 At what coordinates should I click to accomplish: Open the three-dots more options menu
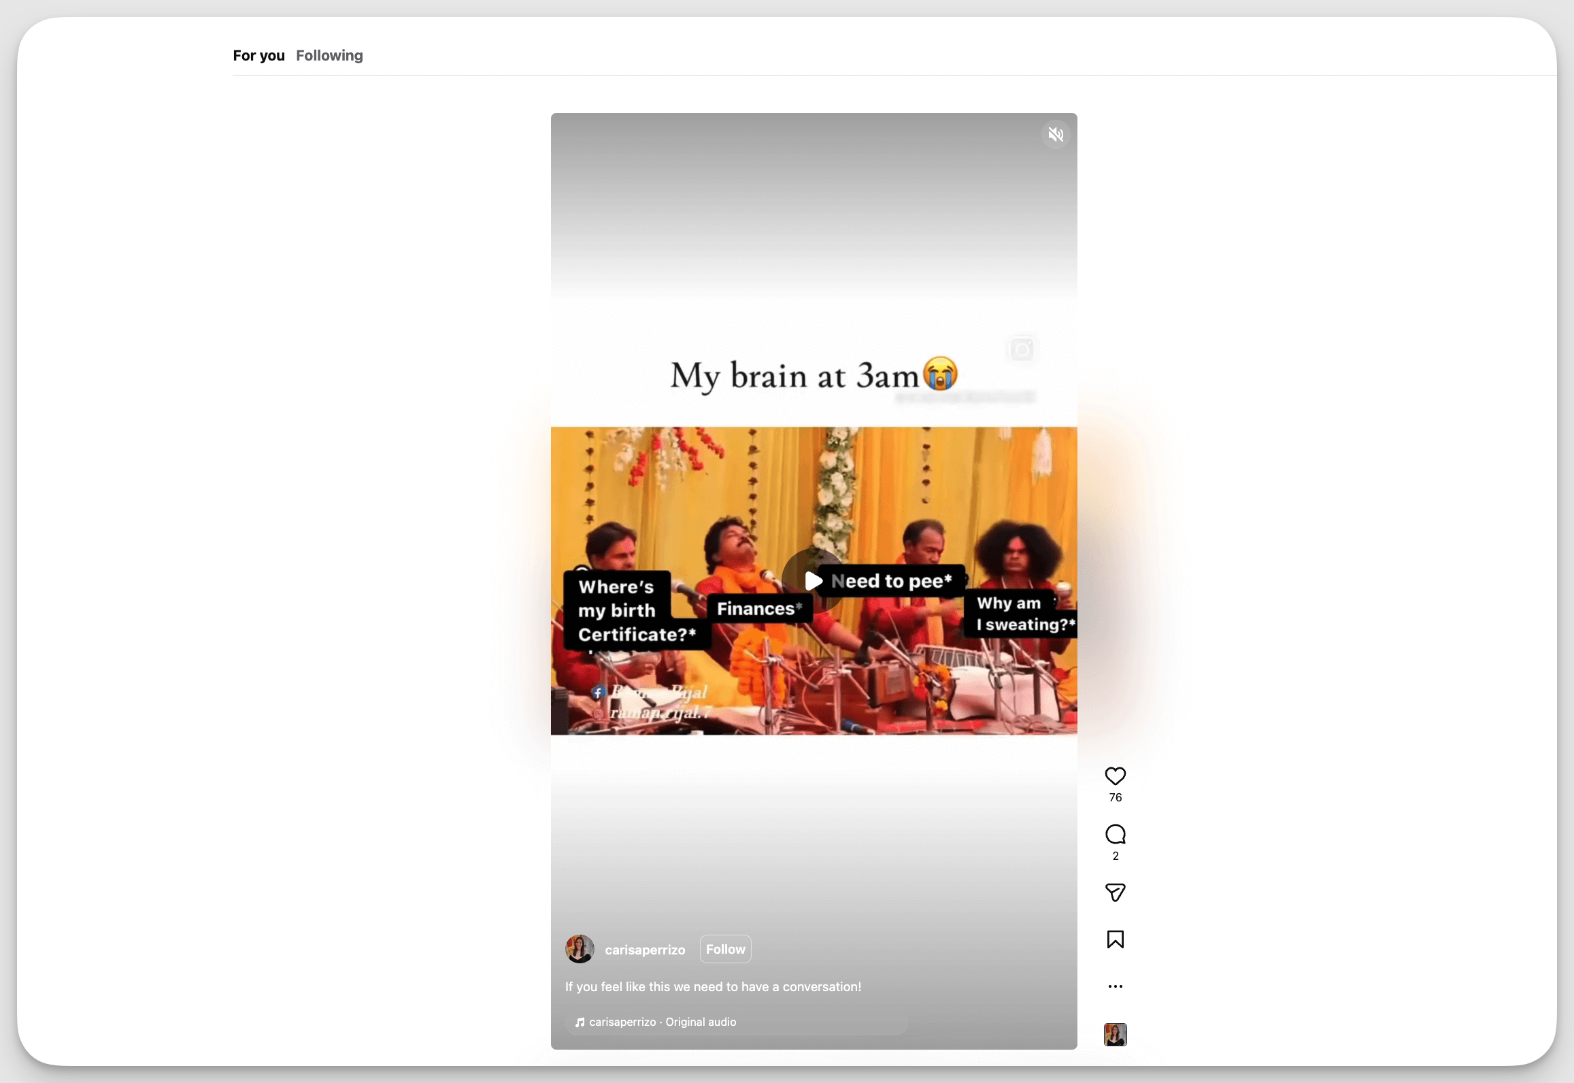coord(1114,986)
